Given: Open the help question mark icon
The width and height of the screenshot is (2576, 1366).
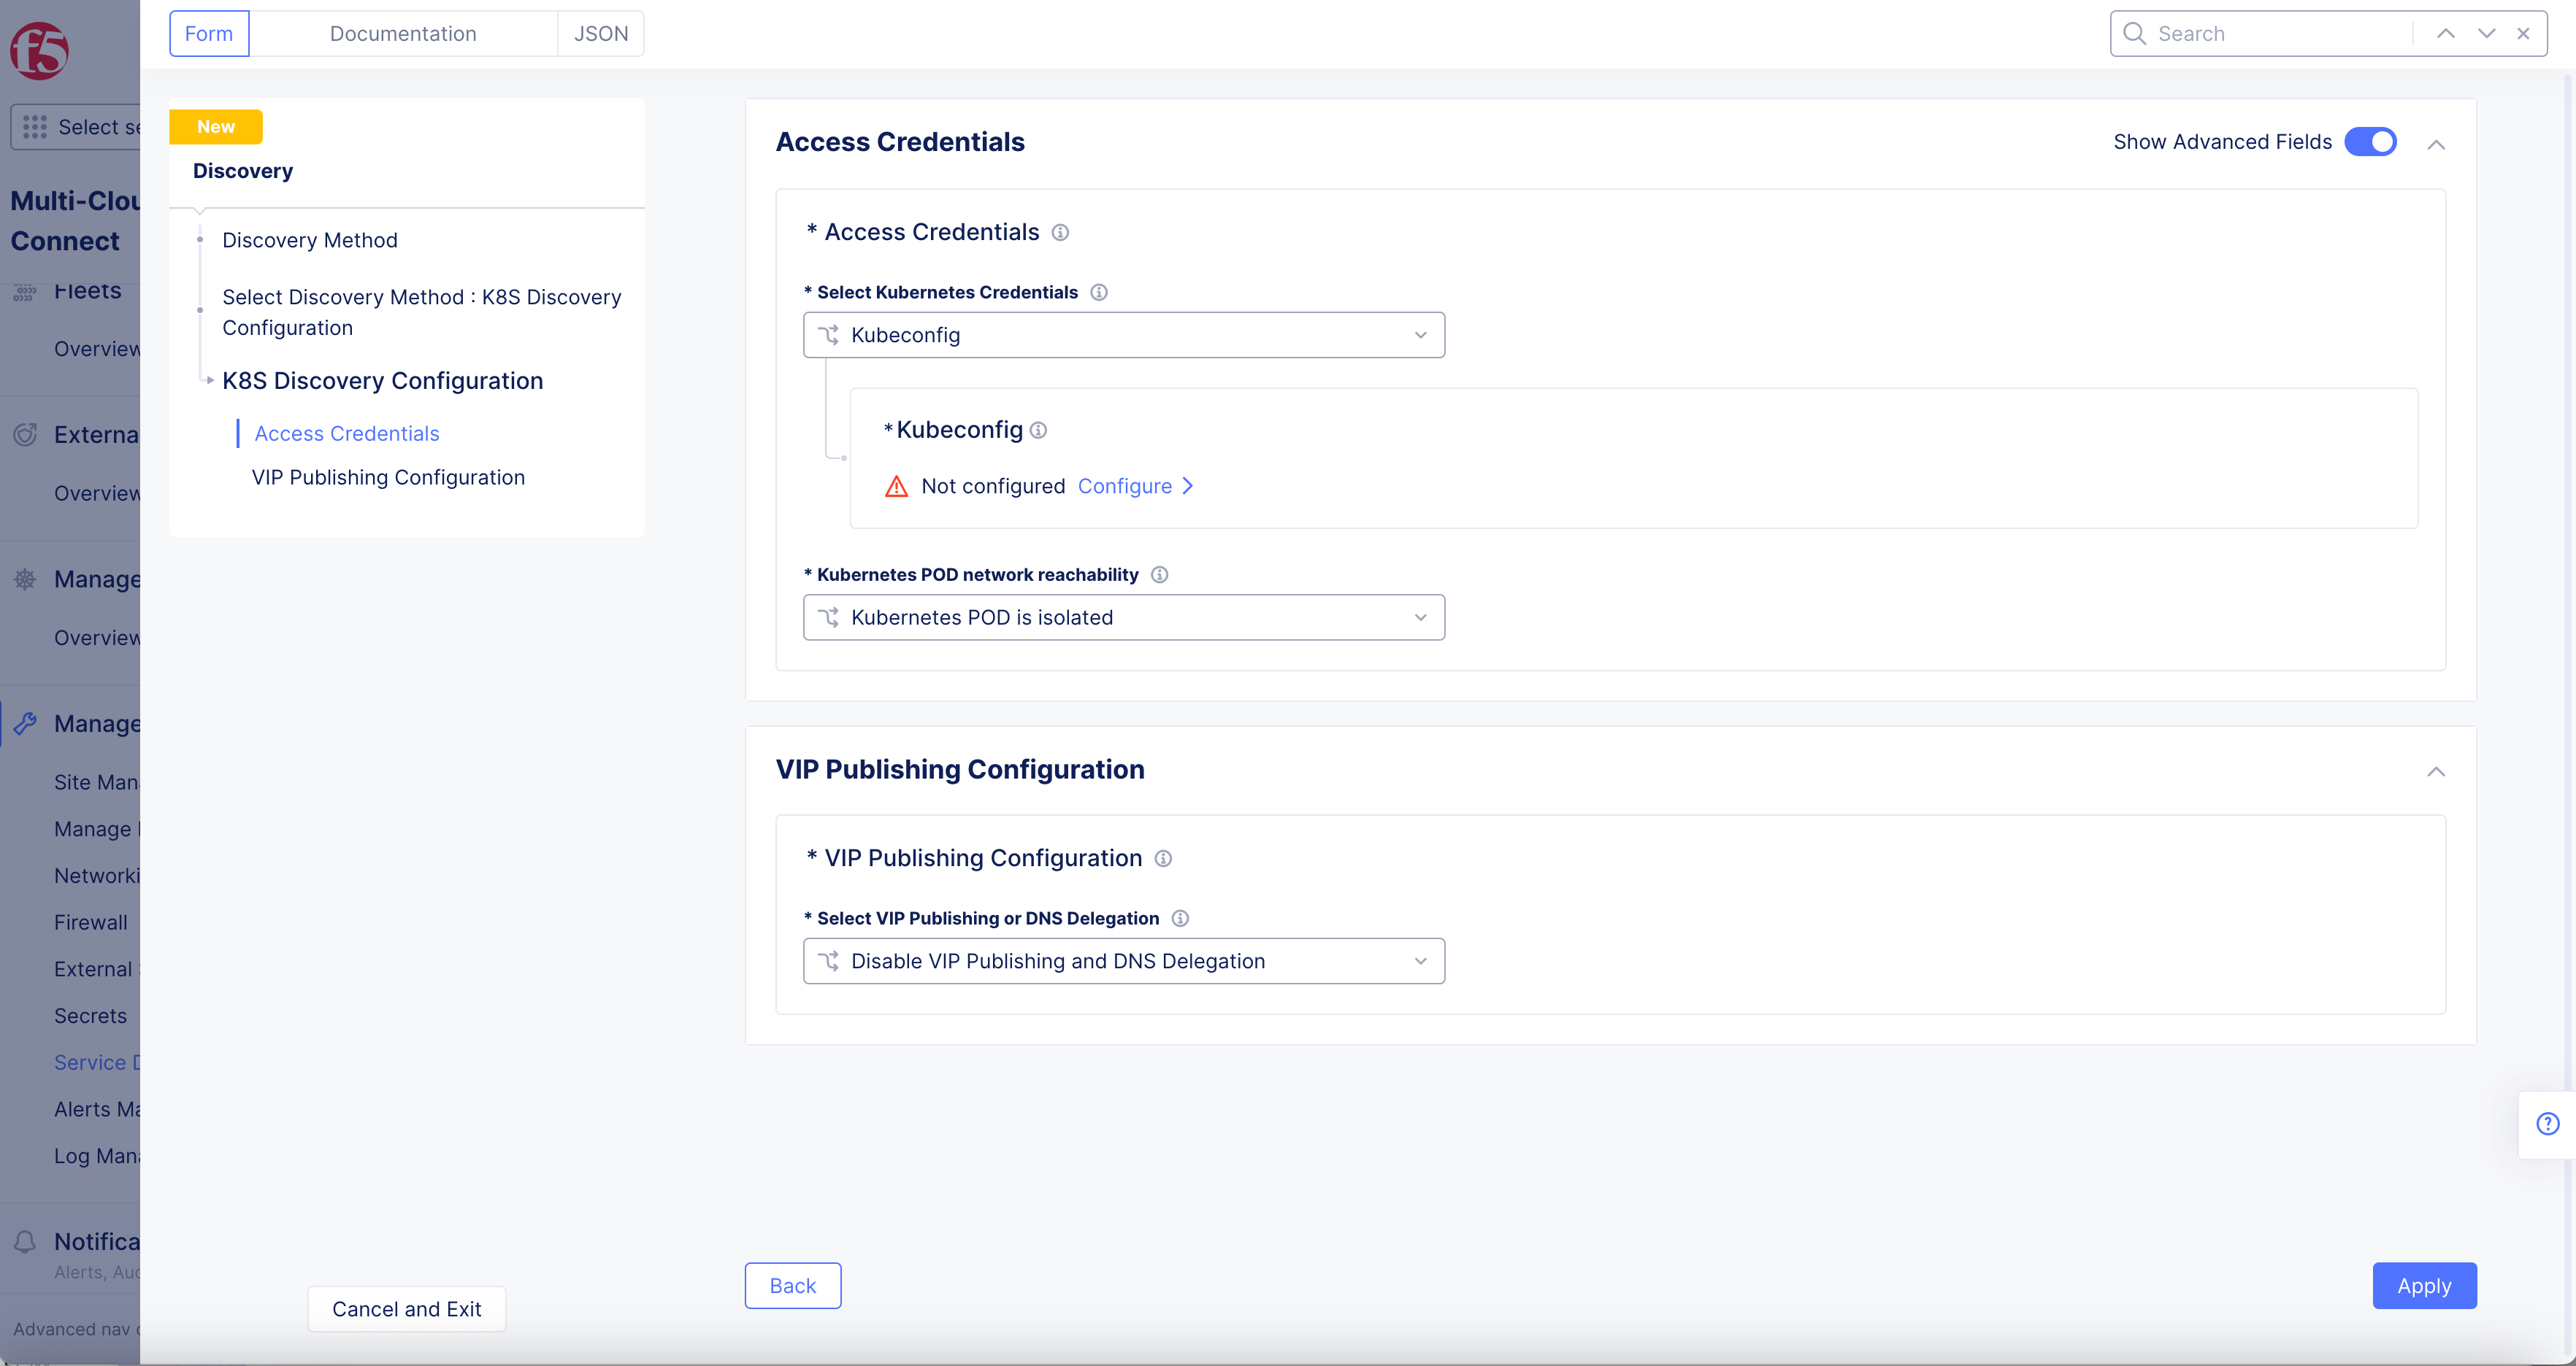Looking at the screenshot, I should tap(2547, 1124).
